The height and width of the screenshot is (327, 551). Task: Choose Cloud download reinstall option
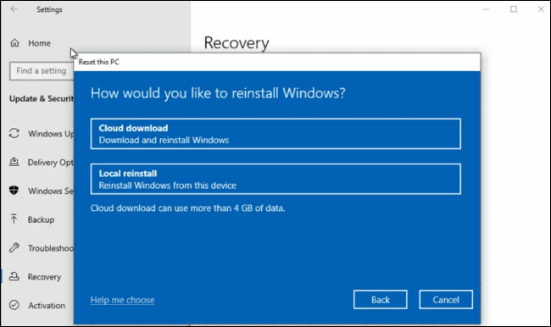pos(275,134)
